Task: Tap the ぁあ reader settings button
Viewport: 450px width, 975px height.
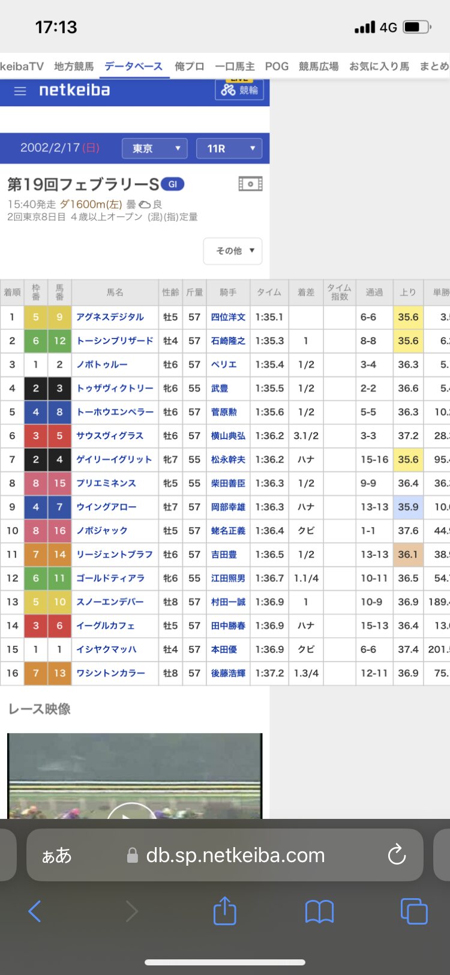Action: [x=56, y=855]
